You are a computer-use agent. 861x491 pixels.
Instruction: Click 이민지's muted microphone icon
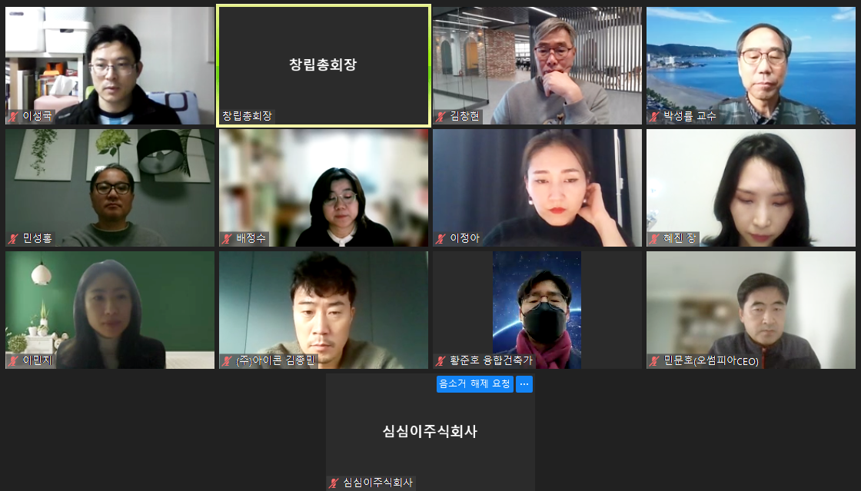pyautogui.click(x=13, y=361)
